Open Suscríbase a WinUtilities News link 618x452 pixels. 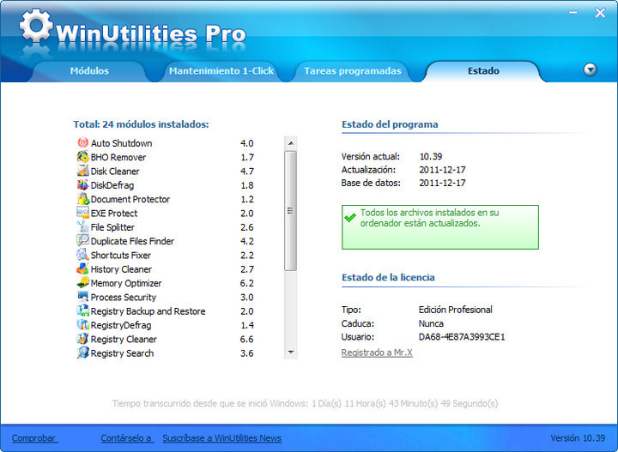coord(222,438)
